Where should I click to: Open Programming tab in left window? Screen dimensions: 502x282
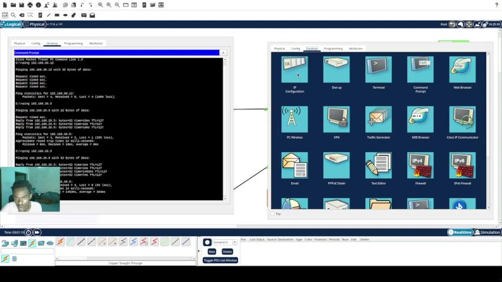tap(73, 43)
